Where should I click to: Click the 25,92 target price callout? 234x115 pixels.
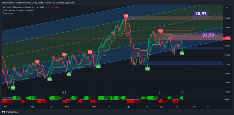pos(201,14)
